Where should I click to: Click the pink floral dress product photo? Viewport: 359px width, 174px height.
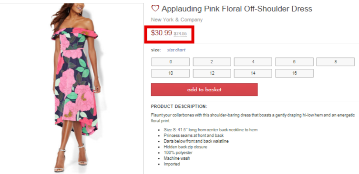(x=75, y=88)
